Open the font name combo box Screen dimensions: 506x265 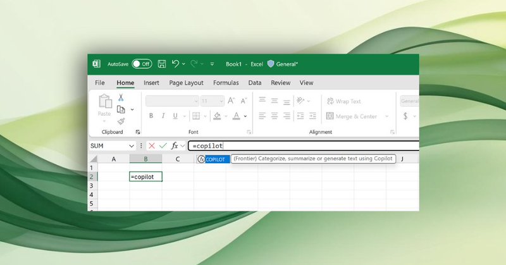coord(172,101)
